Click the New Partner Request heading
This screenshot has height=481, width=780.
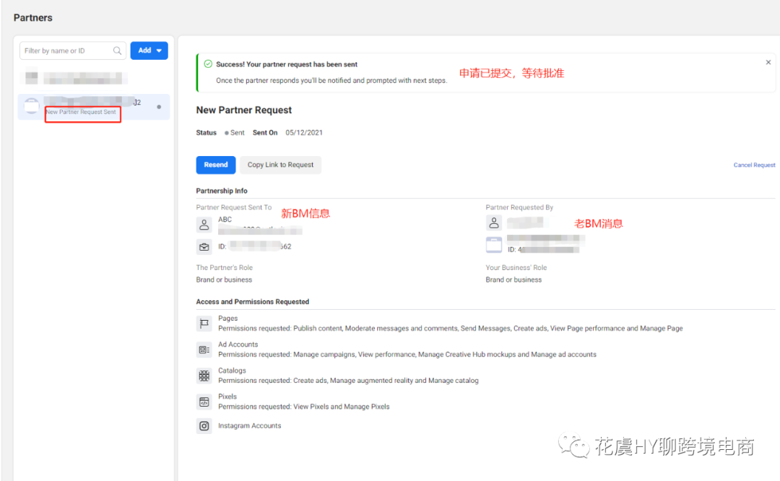click(244, 110)
